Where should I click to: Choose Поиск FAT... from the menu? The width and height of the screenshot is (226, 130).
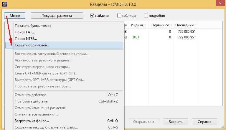point(64,32)
